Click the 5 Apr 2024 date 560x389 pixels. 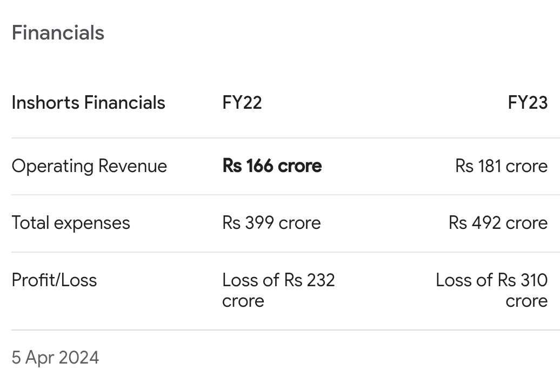pyautogui.click(x=55, y=358)
